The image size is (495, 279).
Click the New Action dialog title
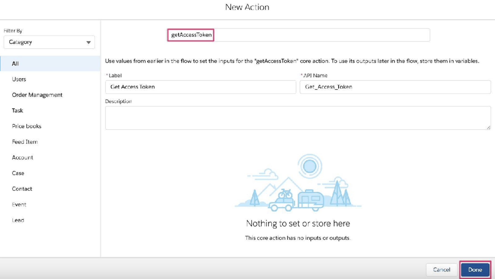(x=247, y=7)
